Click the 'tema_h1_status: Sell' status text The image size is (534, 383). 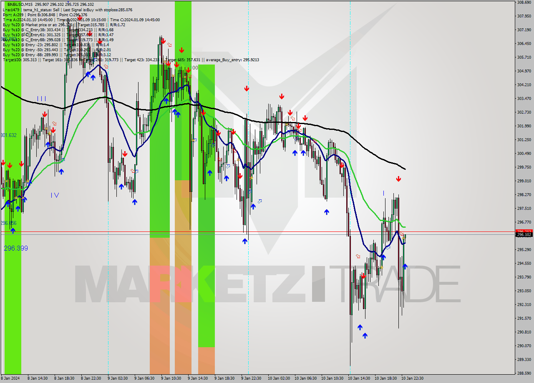(41, 10)
